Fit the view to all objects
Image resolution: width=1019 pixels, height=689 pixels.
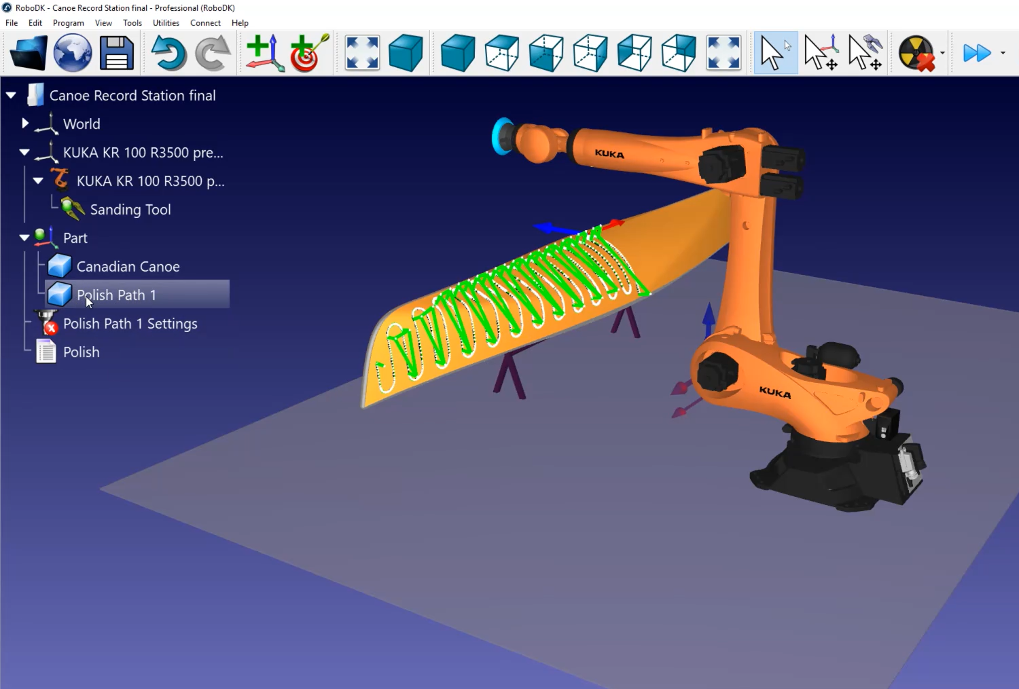click(361, 52)
